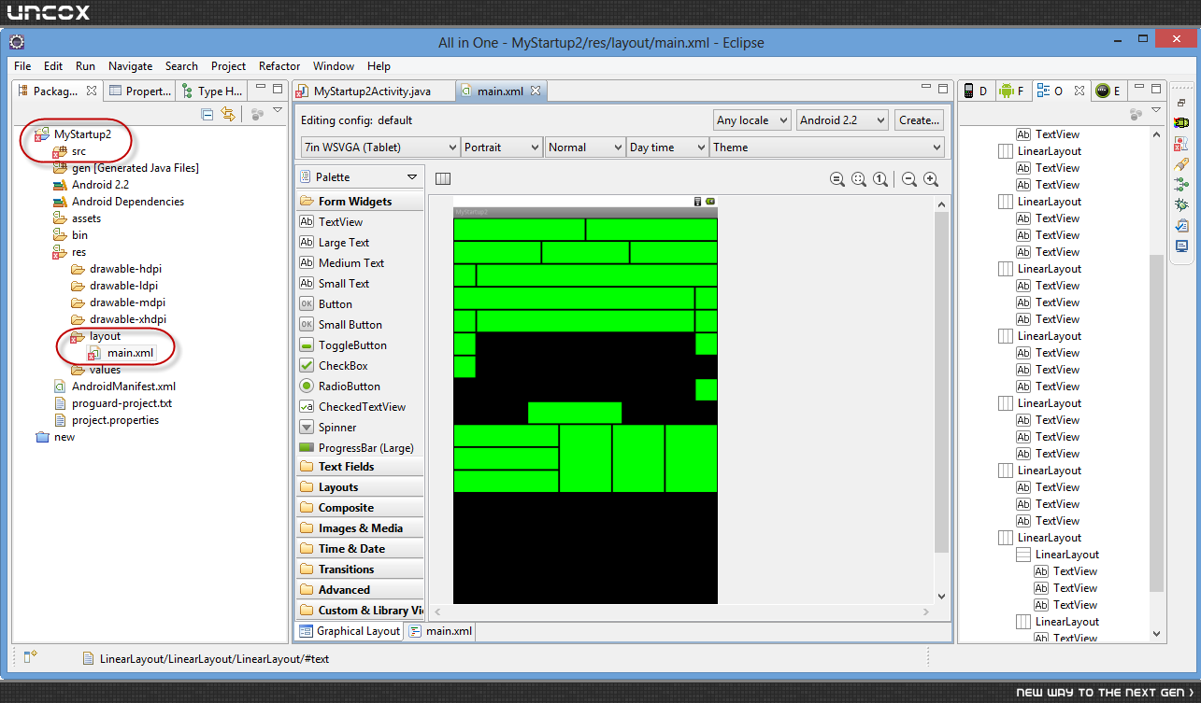
Task: Open the Portrait orientation dropdown
Action: [502, 148]
